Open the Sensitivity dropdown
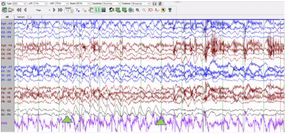This screenshot has width=285, height=134. point(111,4)
